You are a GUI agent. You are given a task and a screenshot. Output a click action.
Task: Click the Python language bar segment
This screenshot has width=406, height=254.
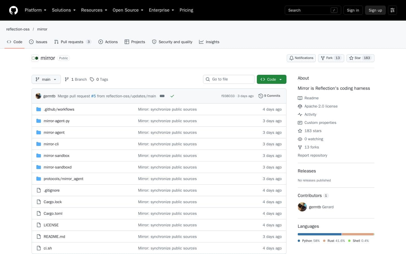(319, 234)
